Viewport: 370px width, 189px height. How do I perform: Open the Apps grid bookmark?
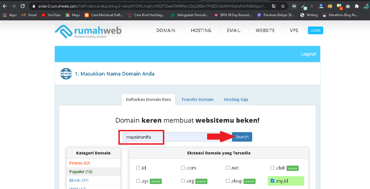pyautogui.click(x=10, y=15)
